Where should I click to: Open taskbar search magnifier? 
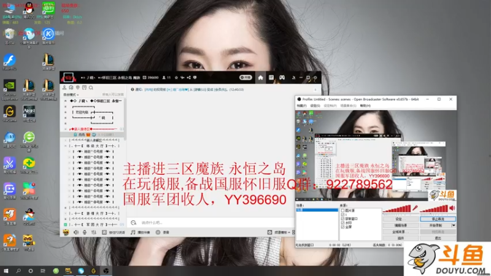[18, 271]
